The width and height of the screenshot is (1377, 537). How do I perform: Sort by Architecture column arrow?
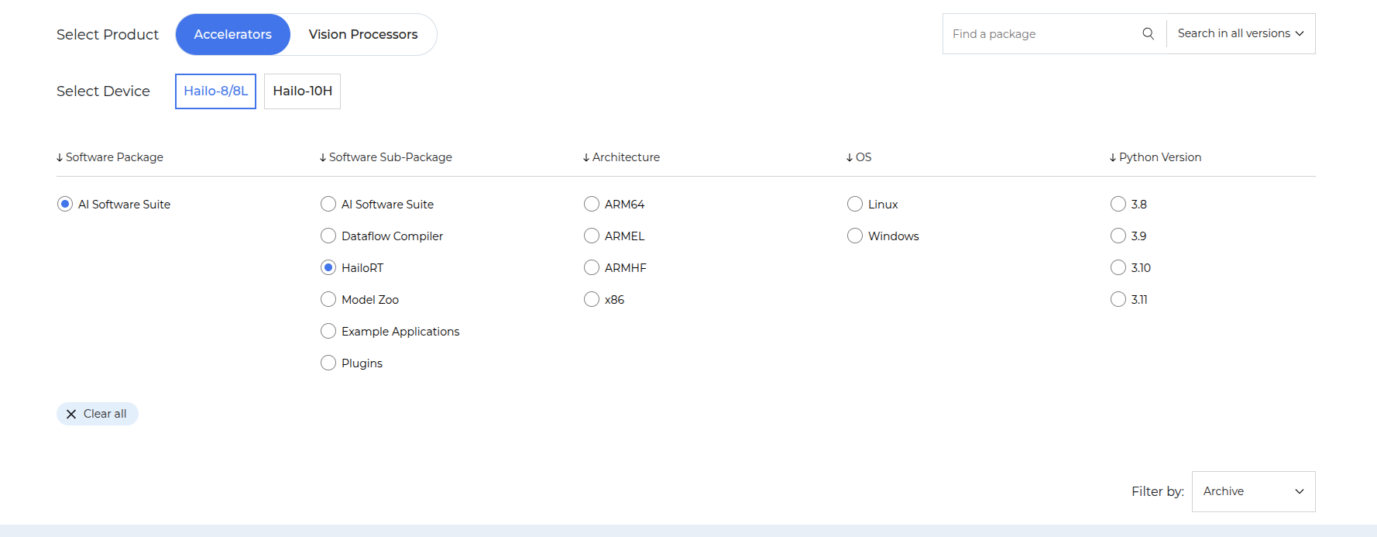point(586,158)
